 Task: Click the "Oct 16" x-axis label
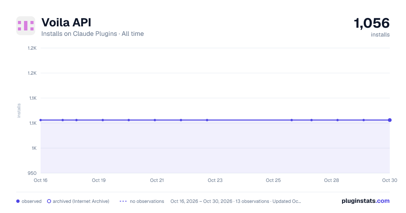[41, 180]
